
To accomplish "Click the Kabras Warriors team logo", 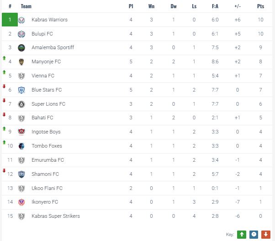I will click(21, 20).
